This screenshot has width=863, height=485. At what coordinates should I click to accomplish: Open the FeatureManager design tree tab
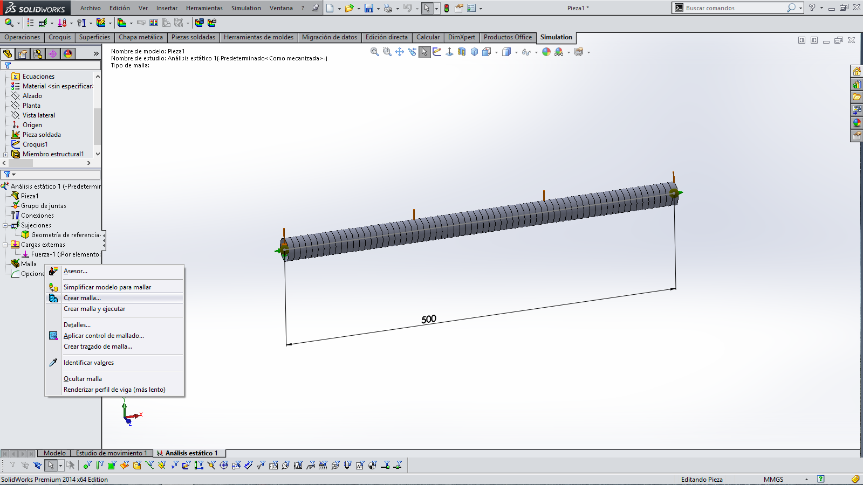click(8, 54)
